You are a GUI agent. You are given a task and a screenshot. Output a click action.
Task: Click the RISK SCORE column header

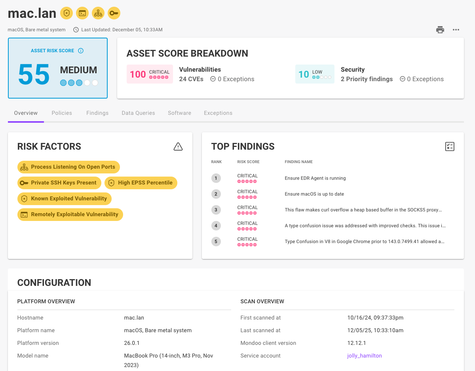point(248,162)
